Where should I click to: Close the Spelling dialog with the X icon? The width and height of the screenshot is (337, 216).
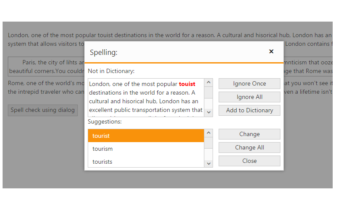coord(271,51)
